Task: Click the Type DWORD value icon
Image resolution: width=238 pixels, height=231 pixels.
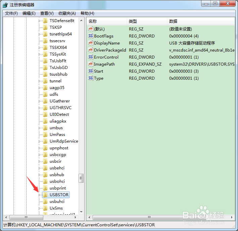Action: click(x=90, y=78)
